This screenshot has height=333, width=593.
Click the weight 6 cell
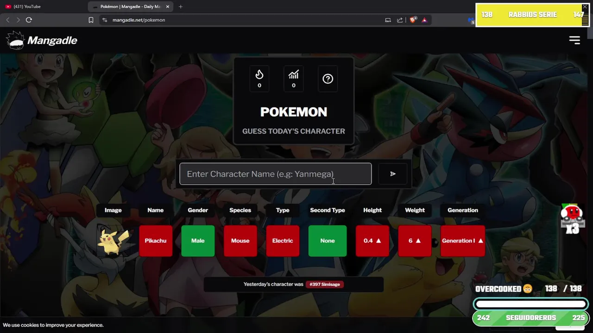tap(415, 240)
